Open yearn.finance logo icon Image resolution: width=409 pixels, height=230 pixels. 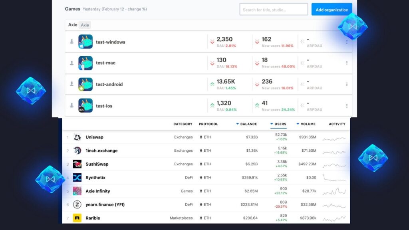(77, 204)
